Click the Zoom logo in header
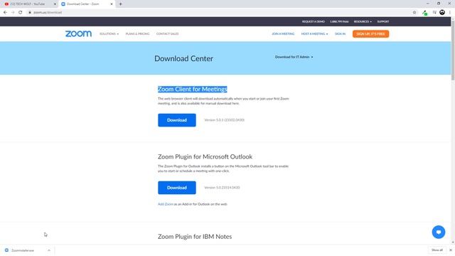455x256 pixels. [78, 33]
